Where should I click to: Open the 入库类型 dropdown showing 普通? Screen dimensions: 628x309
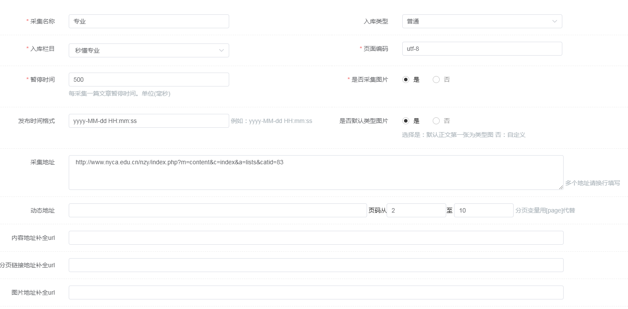[482, 21]
